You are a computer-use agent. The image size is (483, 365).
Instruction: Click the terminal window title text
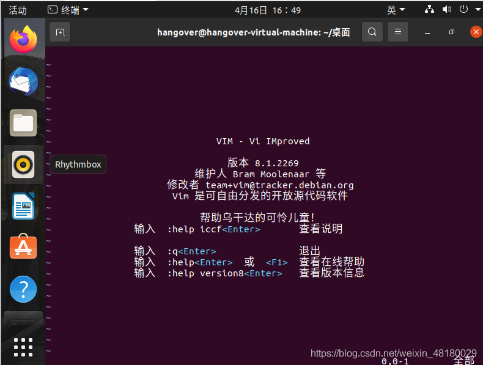pos(254,32)
